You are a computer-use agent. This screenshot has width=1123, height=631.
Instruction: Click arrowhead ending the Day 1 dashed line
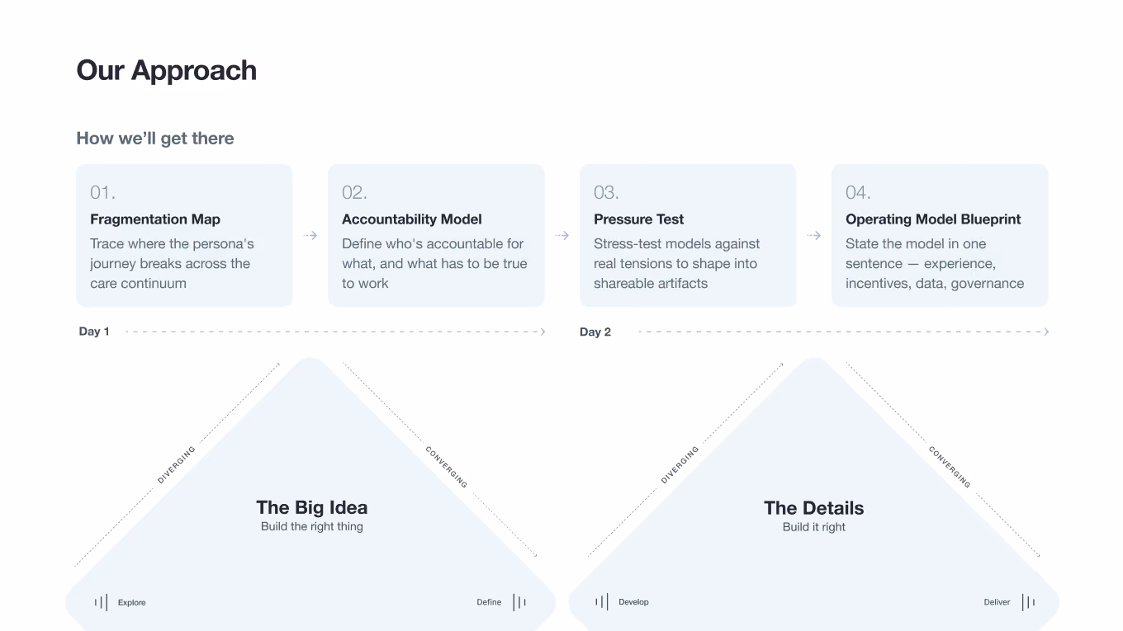click(x=543, y=332)
